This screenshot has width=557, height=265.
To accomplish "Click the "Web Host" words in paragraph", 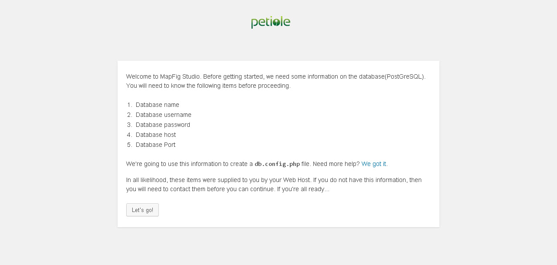I will [x=296, y=180].
